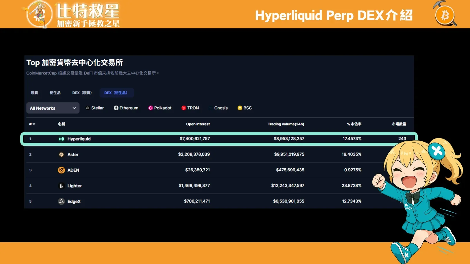Switch to the 現貨 tab

(34, 93)
